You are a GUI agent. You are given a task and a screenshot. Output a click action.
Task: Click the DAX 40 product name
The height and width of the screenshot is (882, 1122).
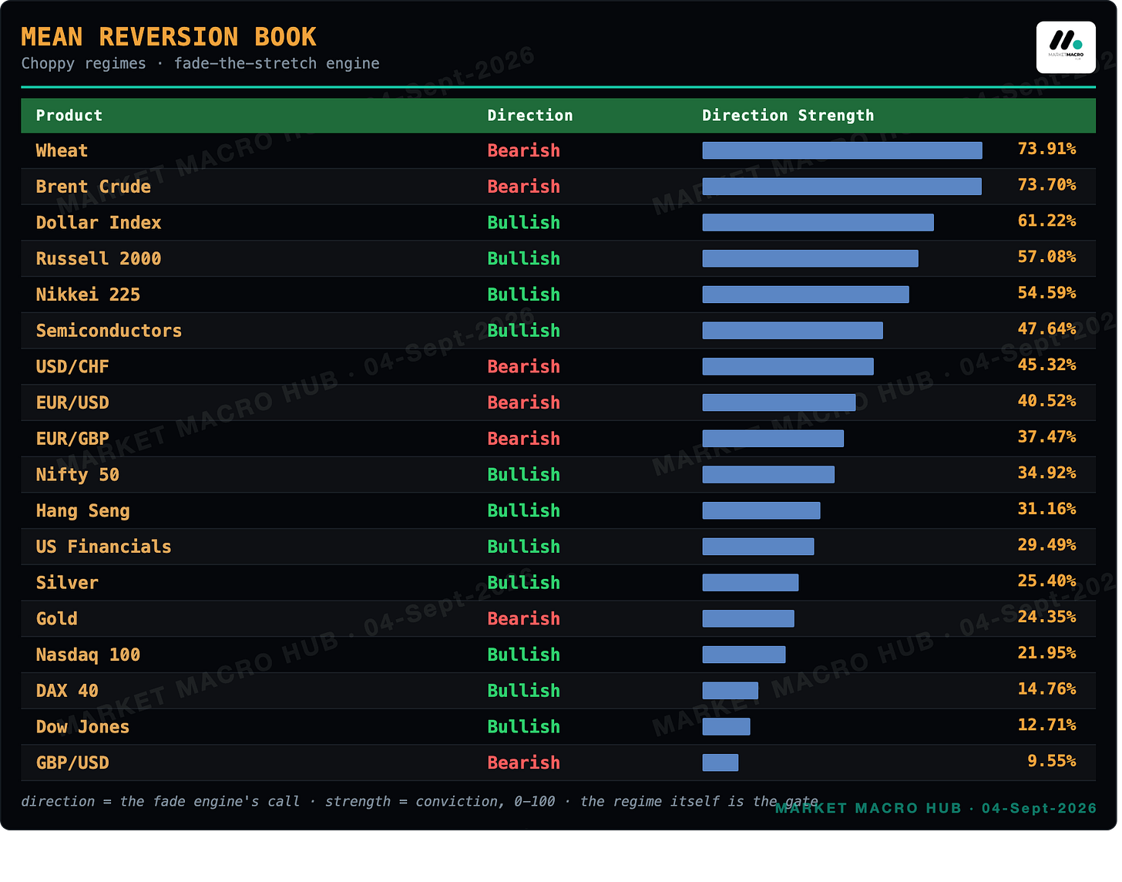[67, 691]
